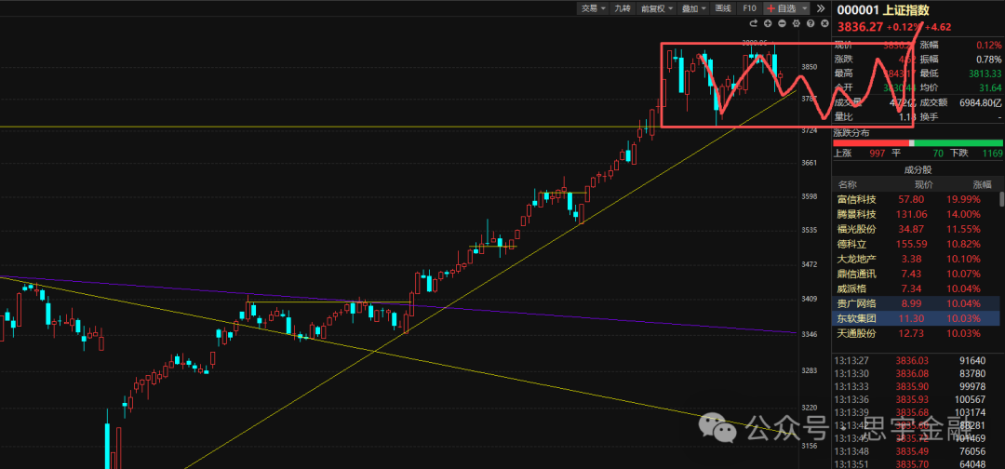Select 天通股份 stock row
This screenshot has height=469, width=1005.
coord(916,333)
